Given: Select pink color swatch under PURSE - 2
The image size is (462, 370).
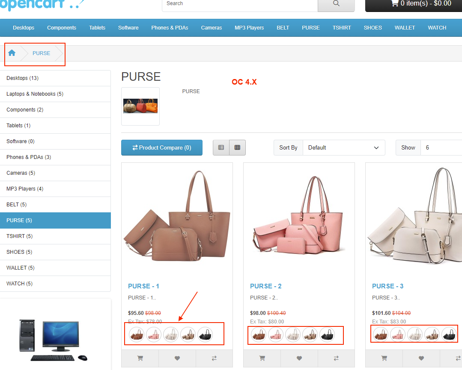Looking at the screenshot, I should tap(276, 335).
